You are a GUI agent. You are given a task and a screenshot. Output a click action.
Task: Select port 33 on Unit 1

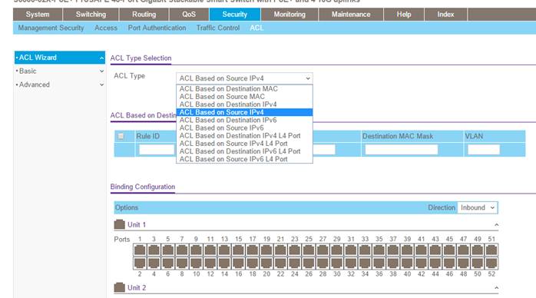click(365, 250)
